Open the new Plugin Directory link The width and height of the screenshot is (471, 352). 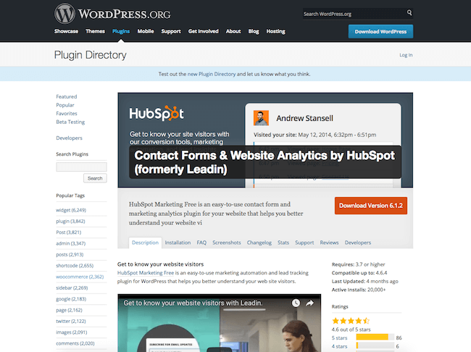(216, 74)
